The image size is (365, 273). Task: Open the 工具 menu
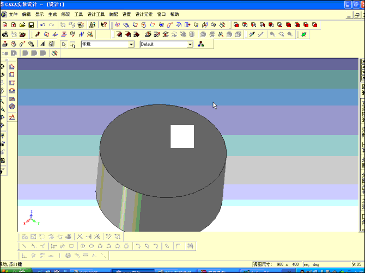click(x=78, y=14)
